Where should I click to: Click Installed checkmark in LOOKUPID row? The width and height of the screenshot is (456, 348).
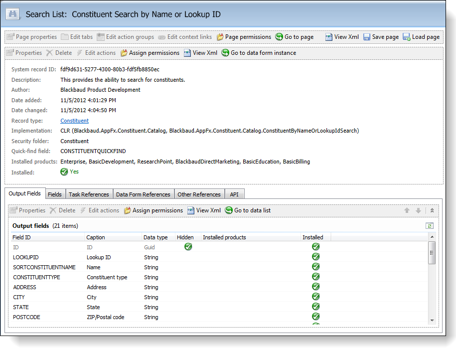click(x=315, y=257)
